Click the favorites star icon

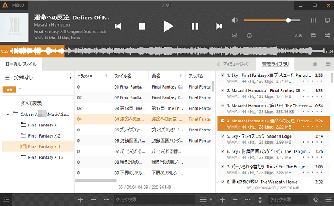(x=315, y=64)
